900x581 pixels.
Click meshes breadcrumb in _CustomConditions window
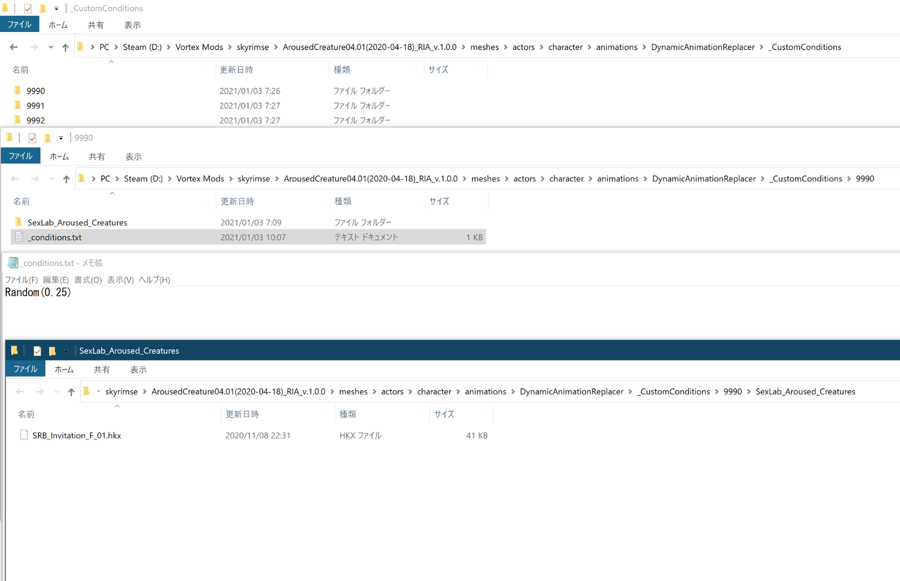click(485, 47)
